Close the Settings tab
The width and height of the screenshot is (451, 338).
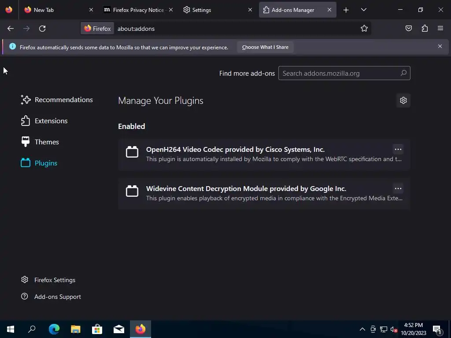click(x=250, y=10)
